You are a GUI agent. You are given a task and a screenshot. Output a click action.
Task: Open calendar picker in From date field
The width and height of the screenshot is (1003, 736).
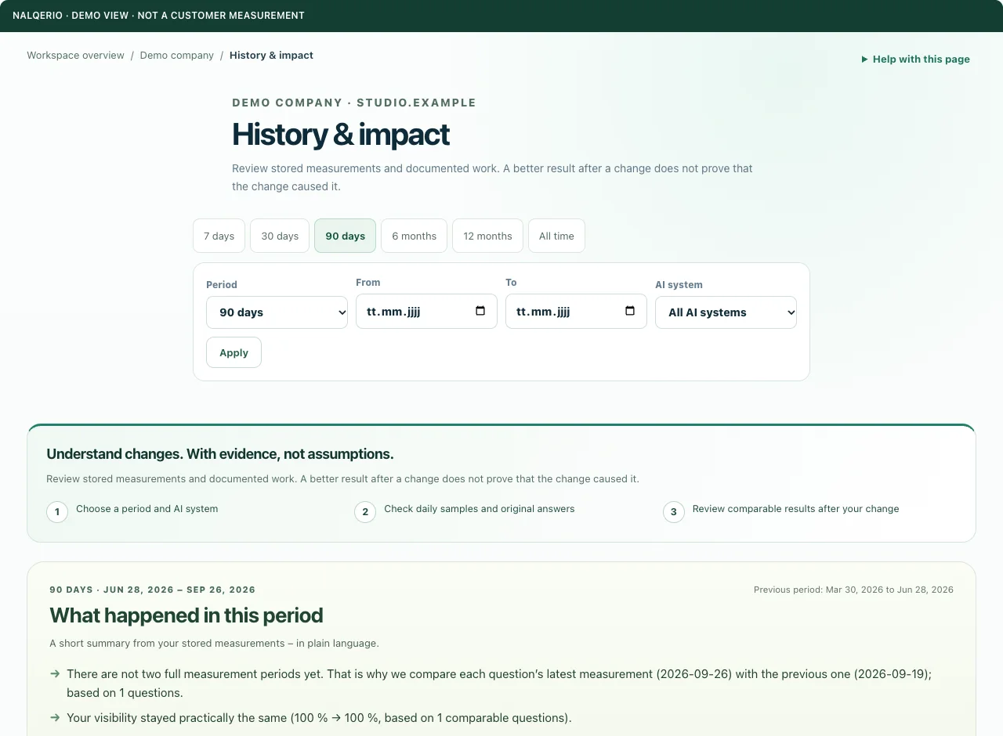(x=480, y=311)
